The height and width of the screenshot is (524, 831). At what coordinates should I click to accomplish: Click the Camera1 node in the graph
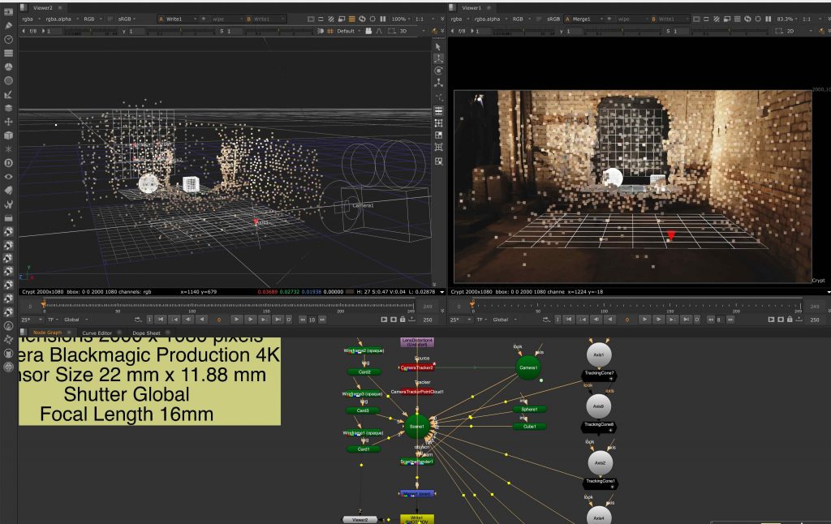coord(528,367)
